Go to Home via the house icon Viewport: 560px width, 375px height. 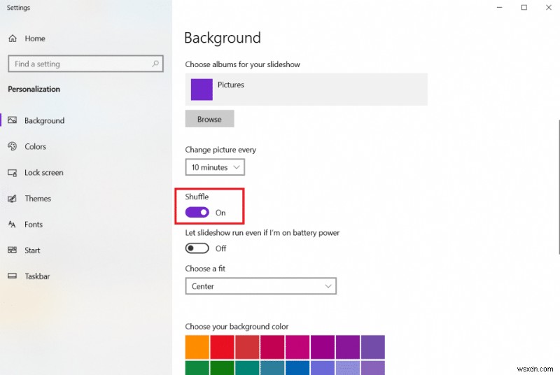tap(13, 38)
